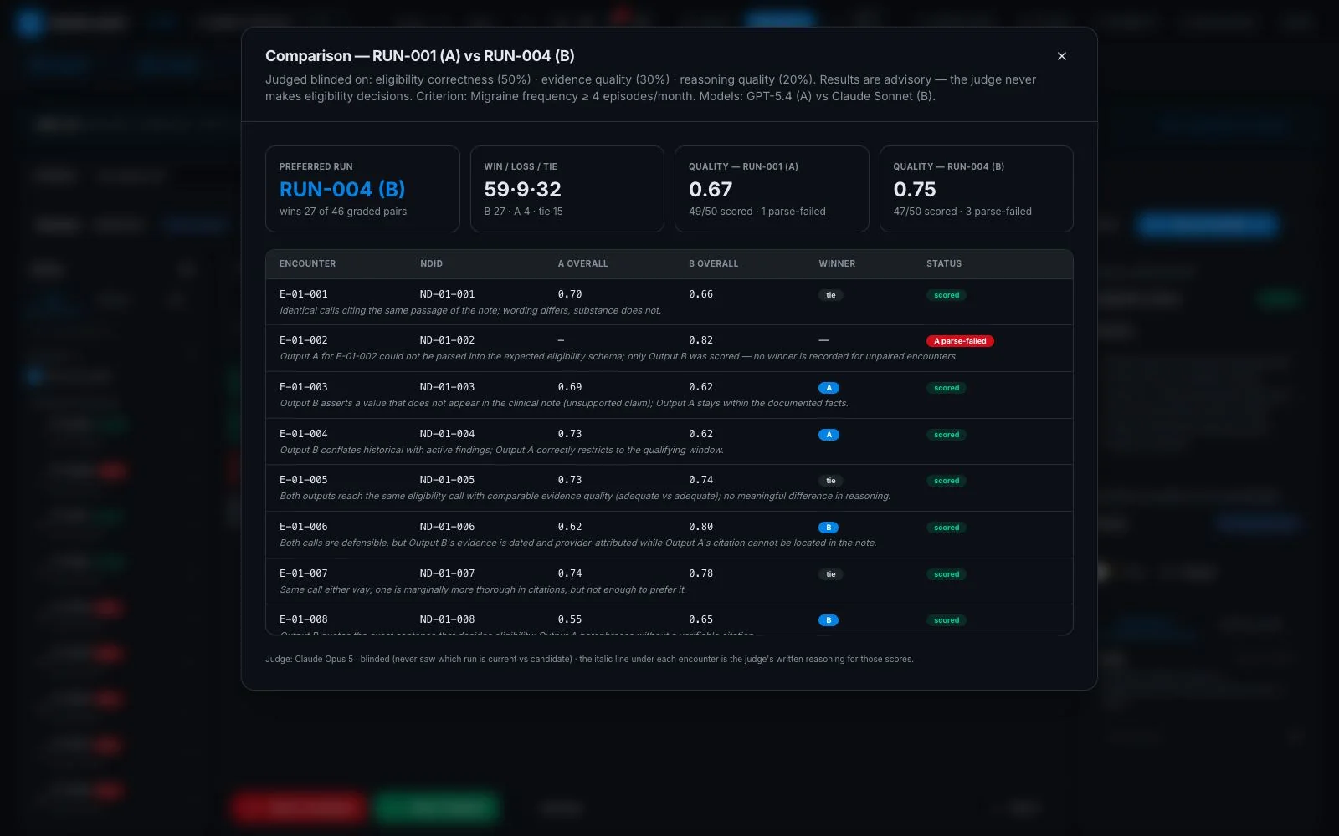This screenshot has width=1339, height=836.
Task: Click the scored status badge for E-01-003
Action: [x=947, y=388]
